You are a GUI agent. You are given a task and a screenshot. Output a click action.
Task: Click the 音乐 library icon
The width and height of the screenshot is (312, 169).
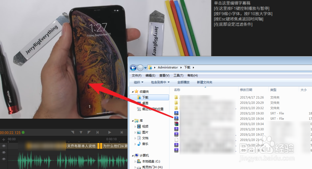click(x=139, y=144)
